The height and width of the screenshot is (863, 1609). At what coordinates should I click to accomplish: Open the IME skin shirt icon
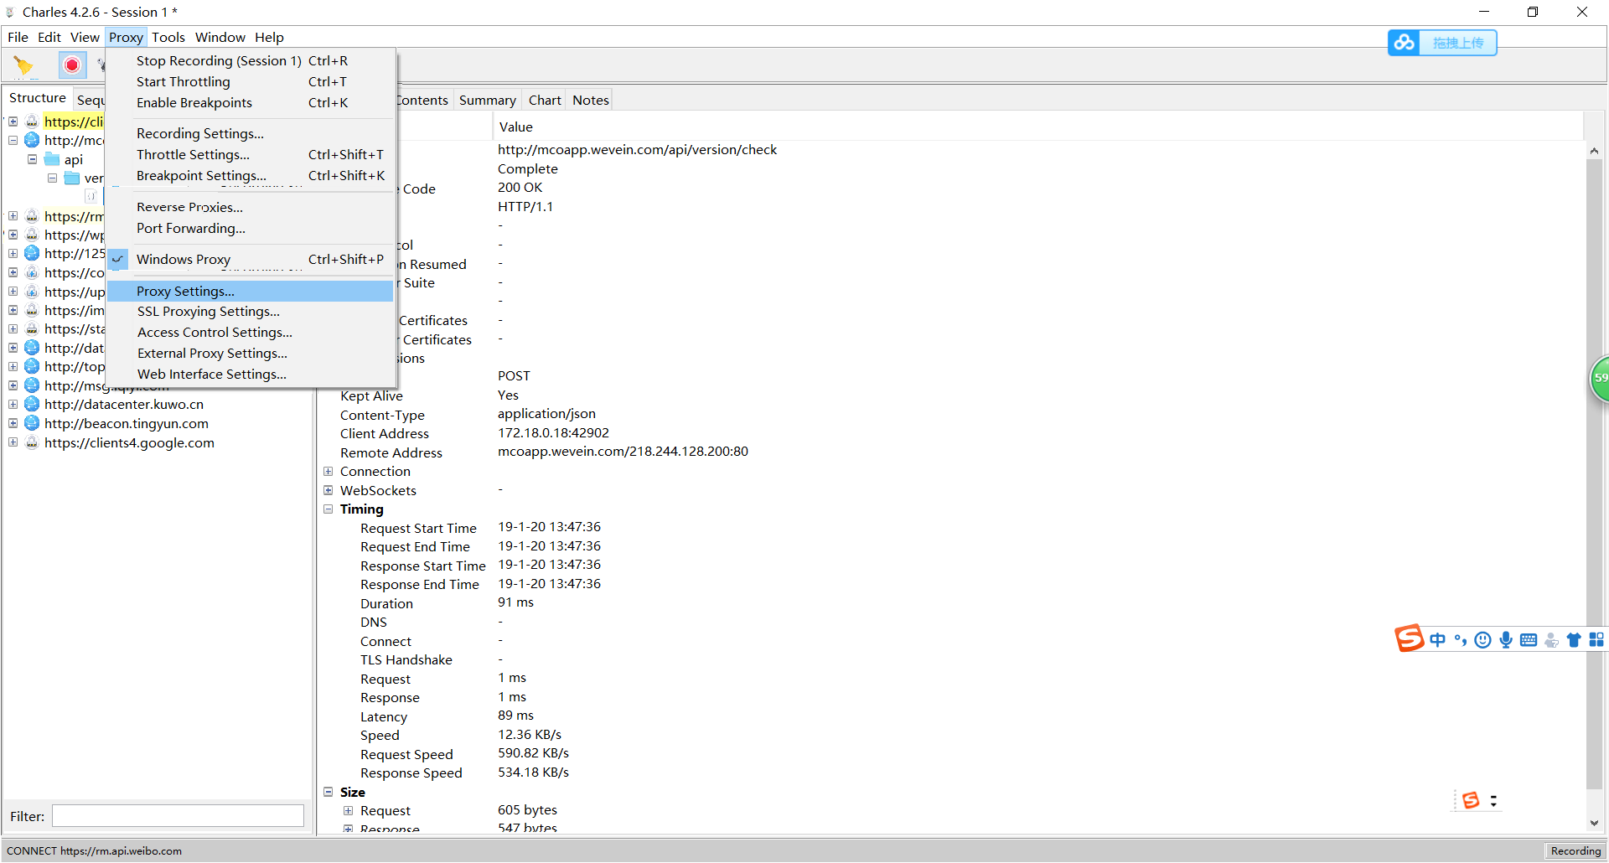1574,640
